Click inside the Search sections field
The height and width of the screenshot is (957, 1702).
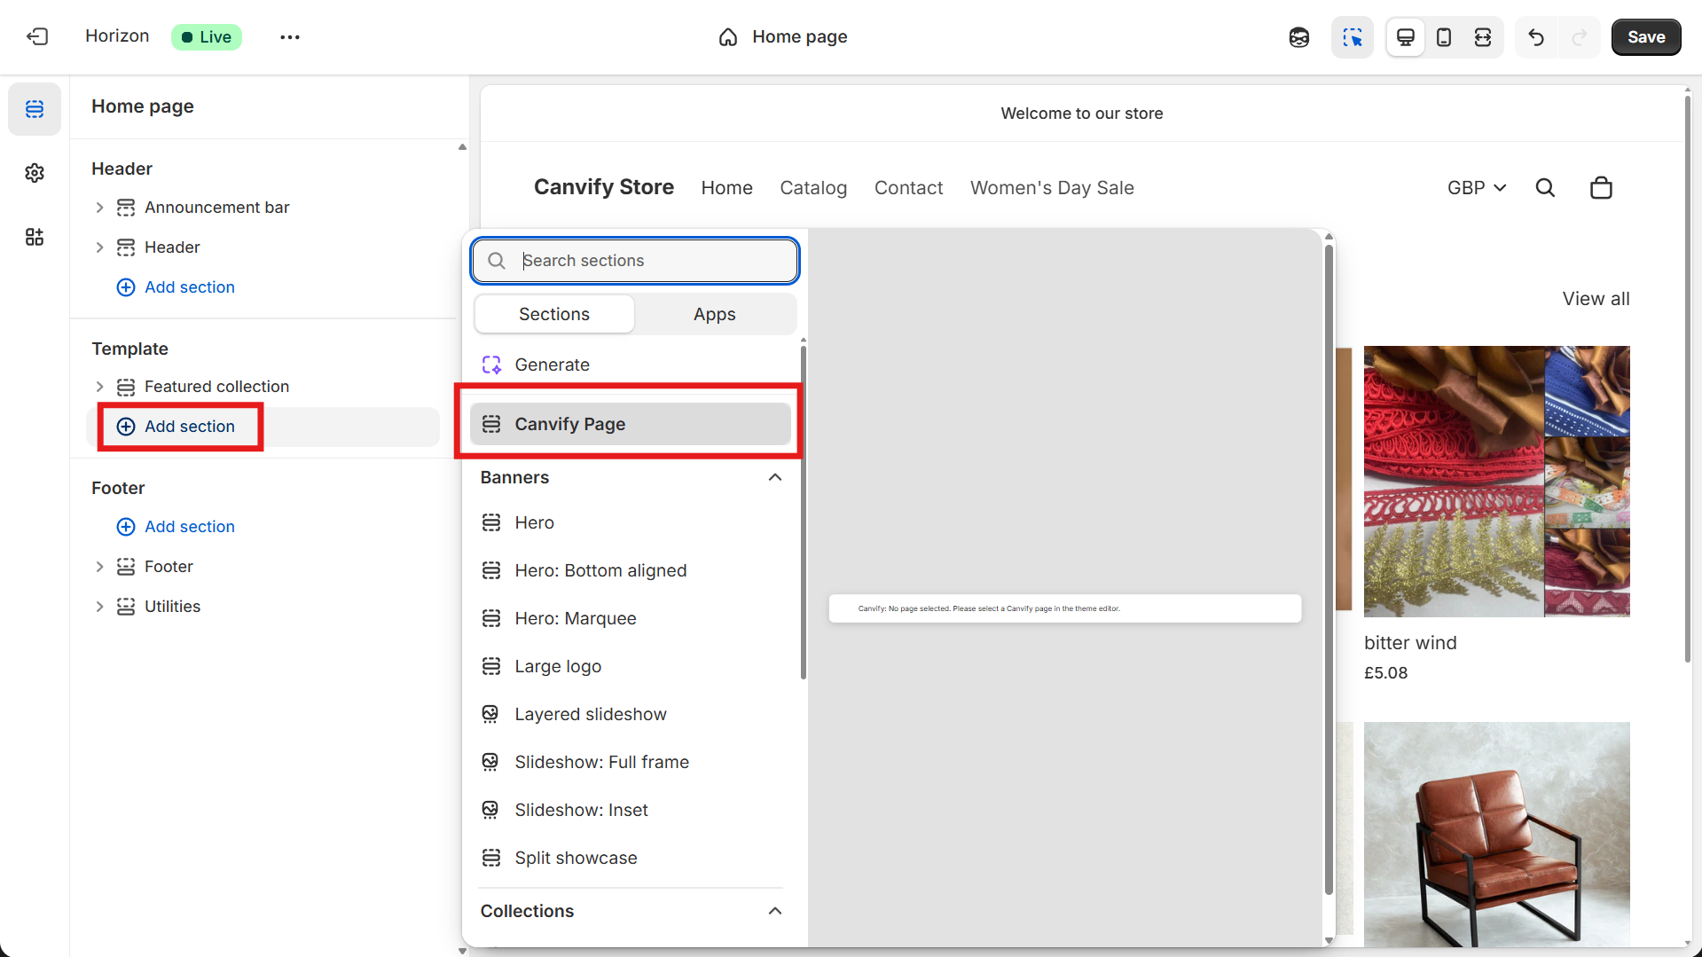coord(633,260)
